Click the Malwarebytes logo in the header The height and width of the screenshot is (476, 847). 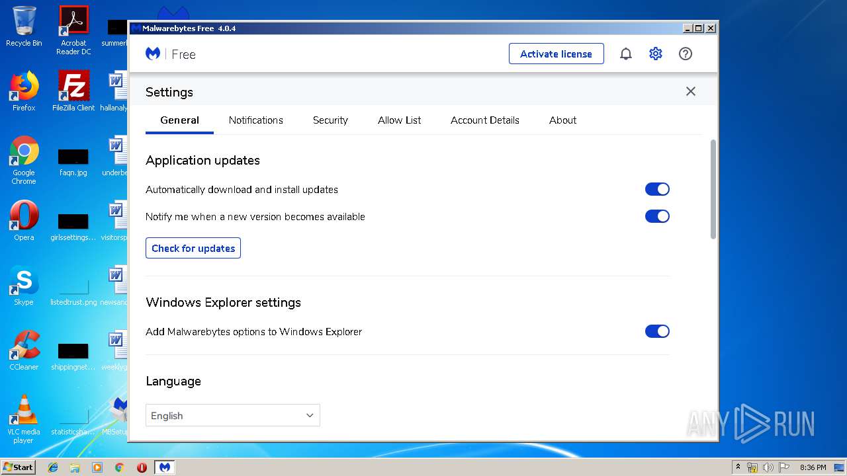pyautogui.click(x=153, y=54)
